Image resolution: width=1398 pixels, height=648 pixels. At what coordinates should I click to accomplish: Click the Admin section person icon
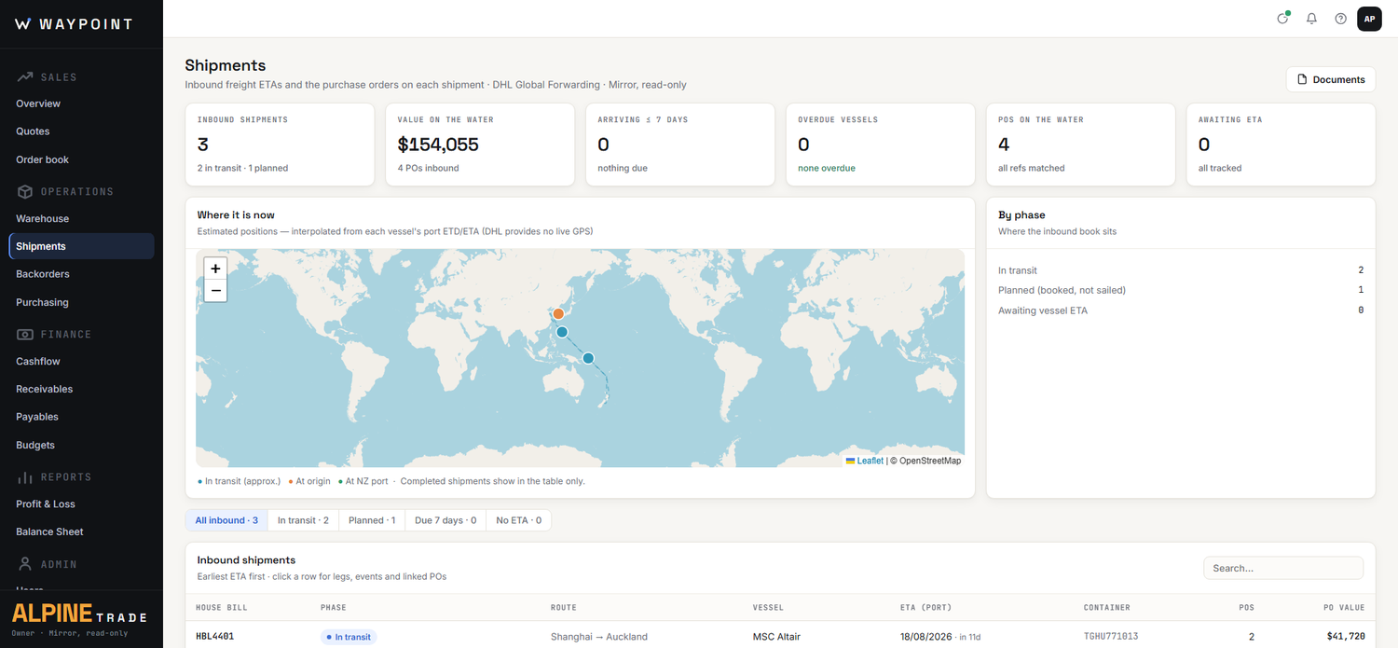tap(25, 564)
